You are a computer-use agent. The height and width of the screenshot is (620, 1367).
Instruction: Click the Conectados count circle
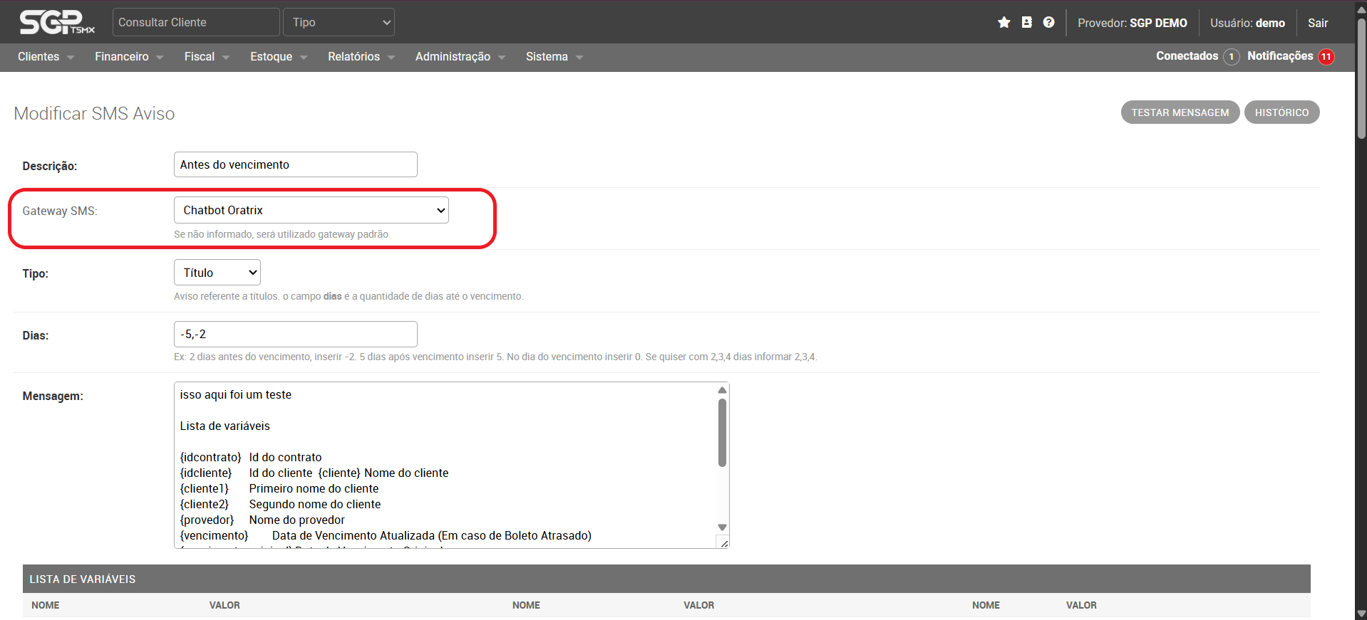(1231, 57)
